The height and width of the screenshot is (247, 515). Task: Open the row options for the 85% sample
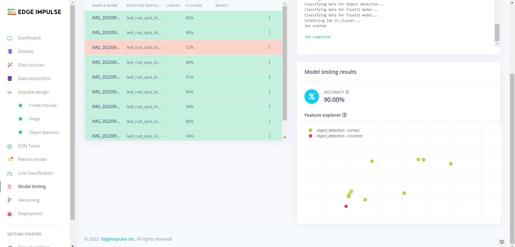[269, 18]
